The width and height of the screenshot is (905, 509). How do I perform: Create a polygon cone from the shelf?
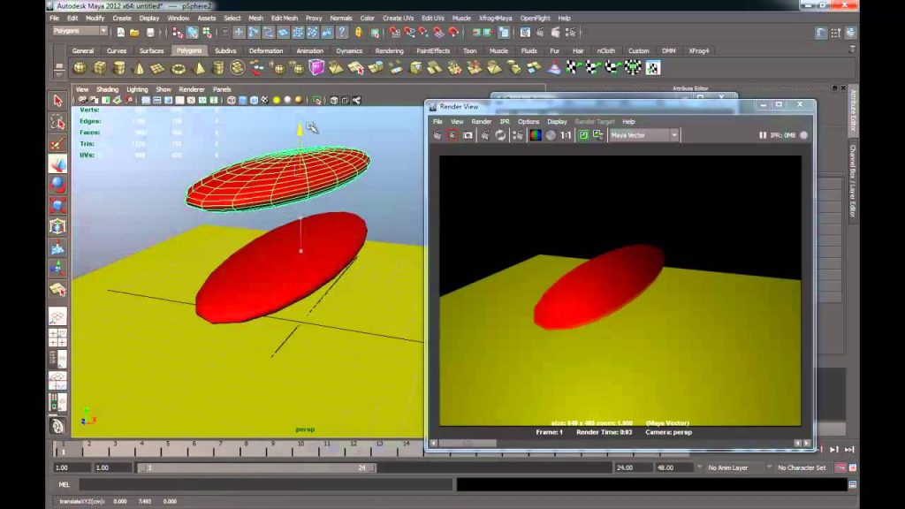click(x=139, y=68)
